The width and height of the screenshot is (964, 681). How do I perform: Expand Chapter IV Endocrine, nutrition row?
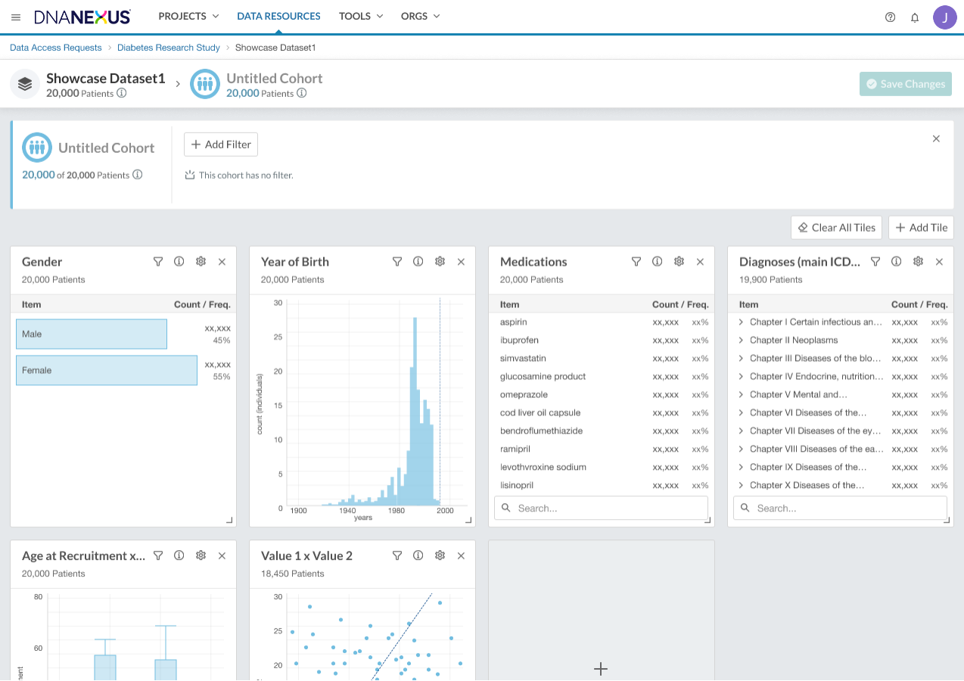coord(741,377)
